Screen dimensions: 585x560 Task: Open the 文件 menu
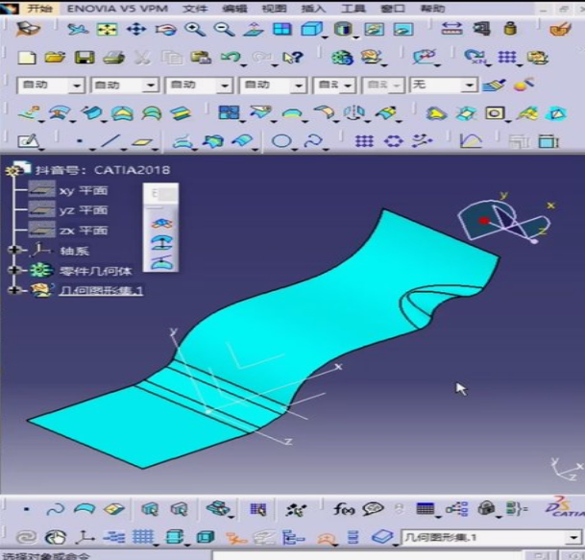(195, 8)
